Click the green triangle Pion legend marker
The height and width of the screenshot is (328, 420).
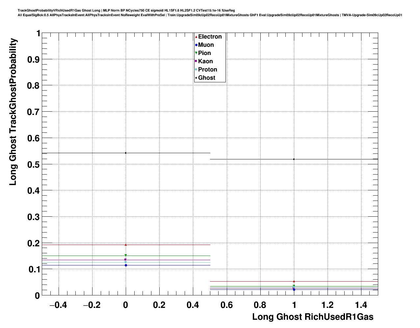196,53
